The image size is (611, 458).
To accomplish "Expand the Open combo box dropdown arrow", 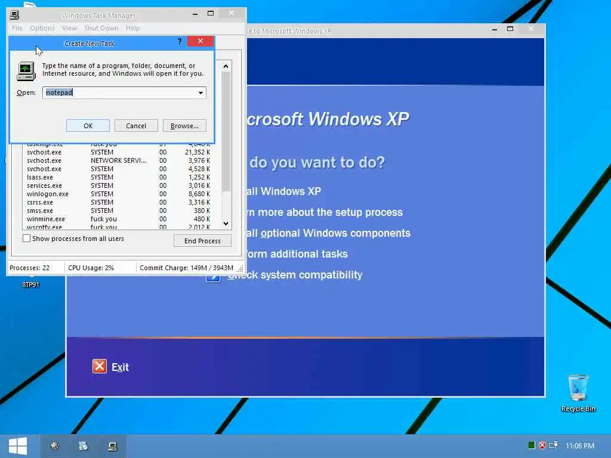I will pyautogui.click(x=200, y=92).
